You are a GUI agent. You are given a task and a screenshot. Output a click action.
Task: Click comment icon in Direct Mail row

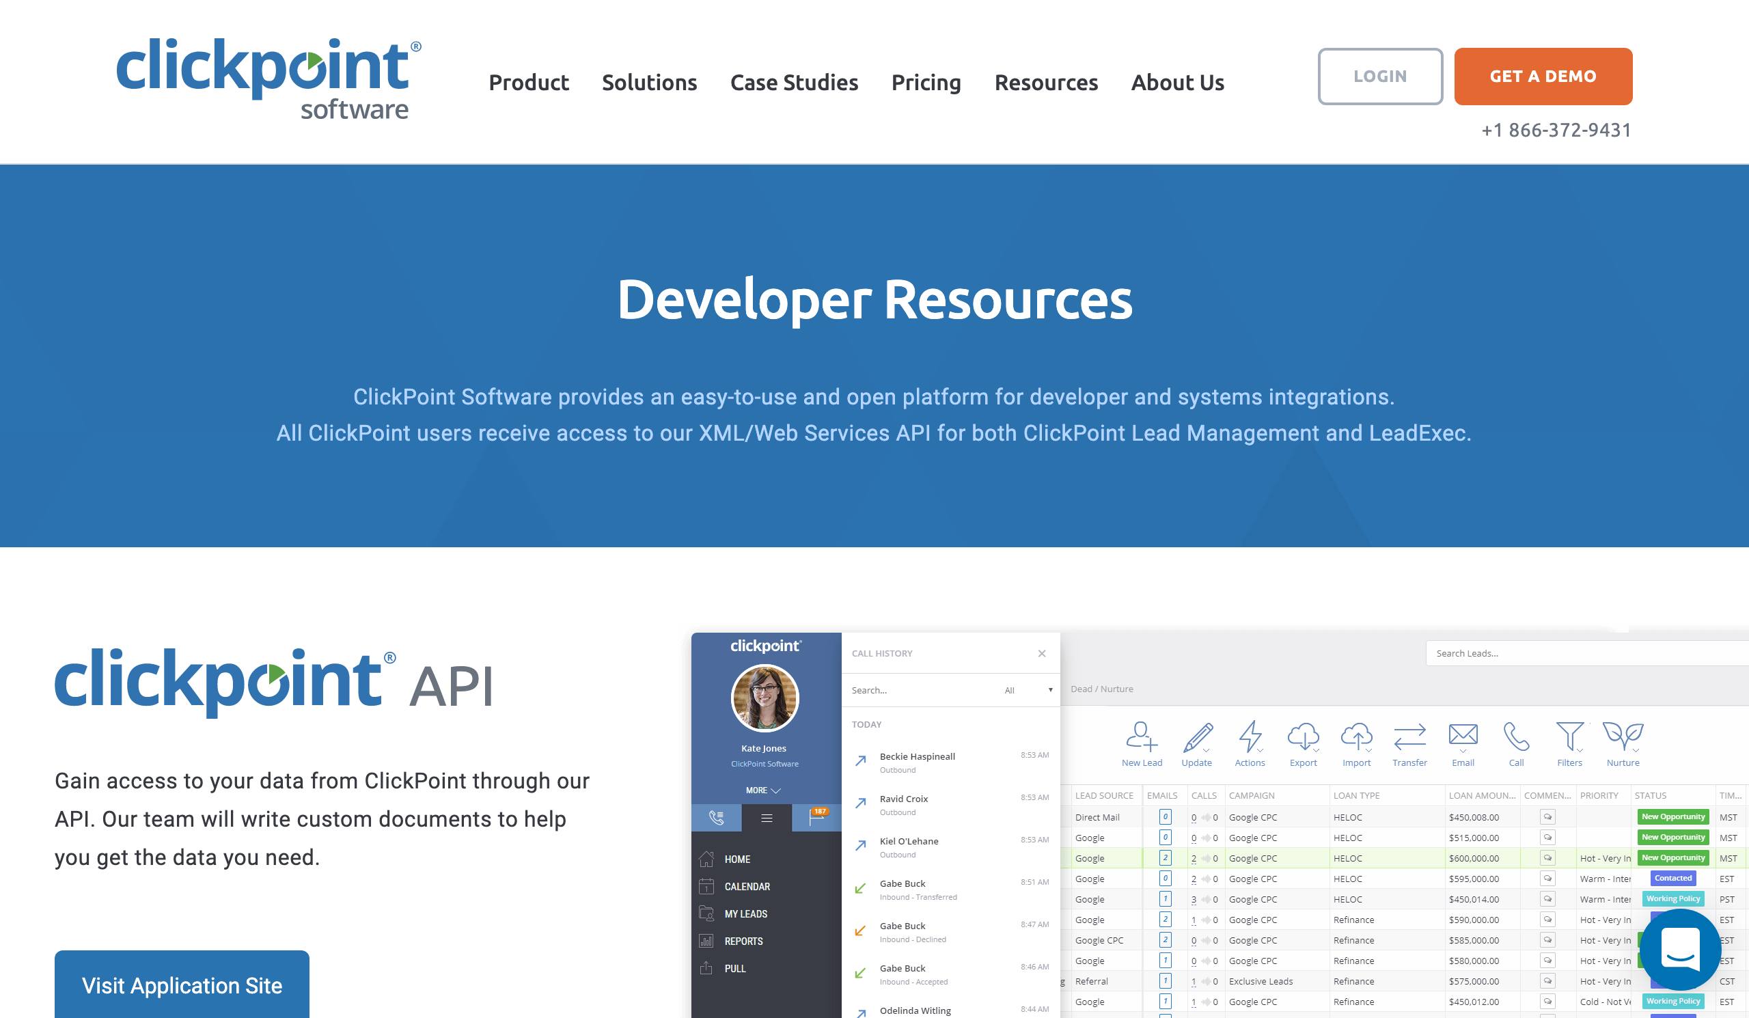(1547, 816)
